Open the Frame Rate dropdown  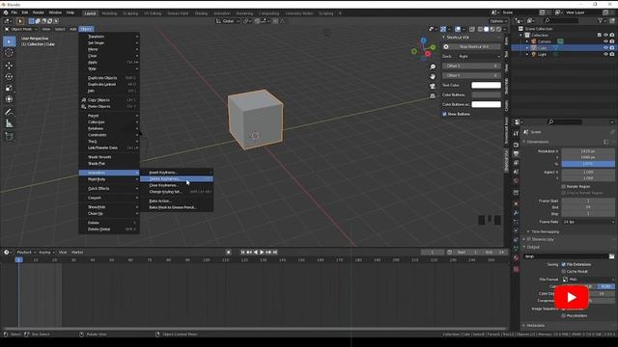coord(588,222)
